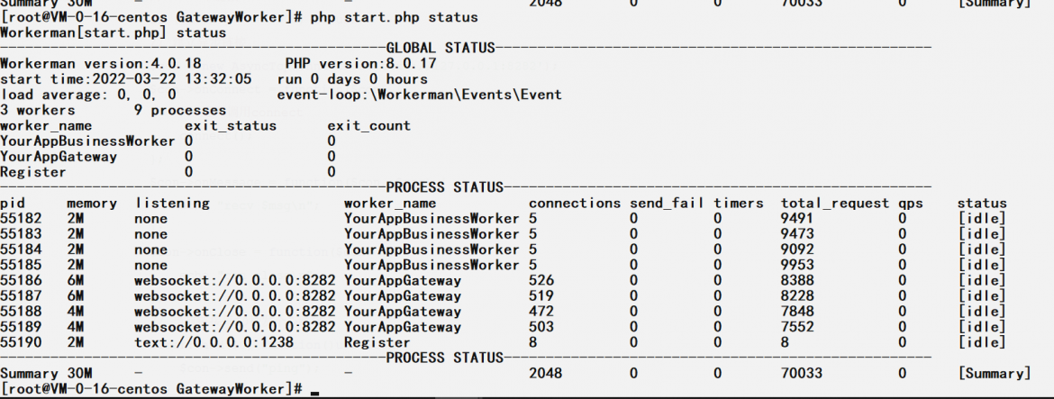Select pid 55186
The width and height of the screenshot is (1054, 399).
[x=21, y=280]
